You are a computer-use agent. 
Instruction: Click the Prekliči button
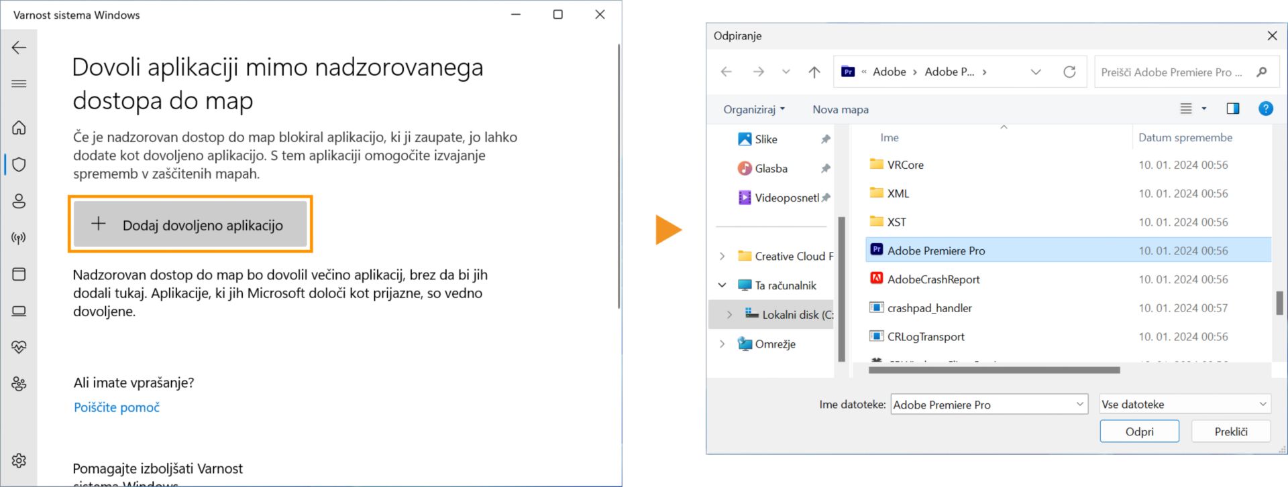click(x=1231, y=431)
